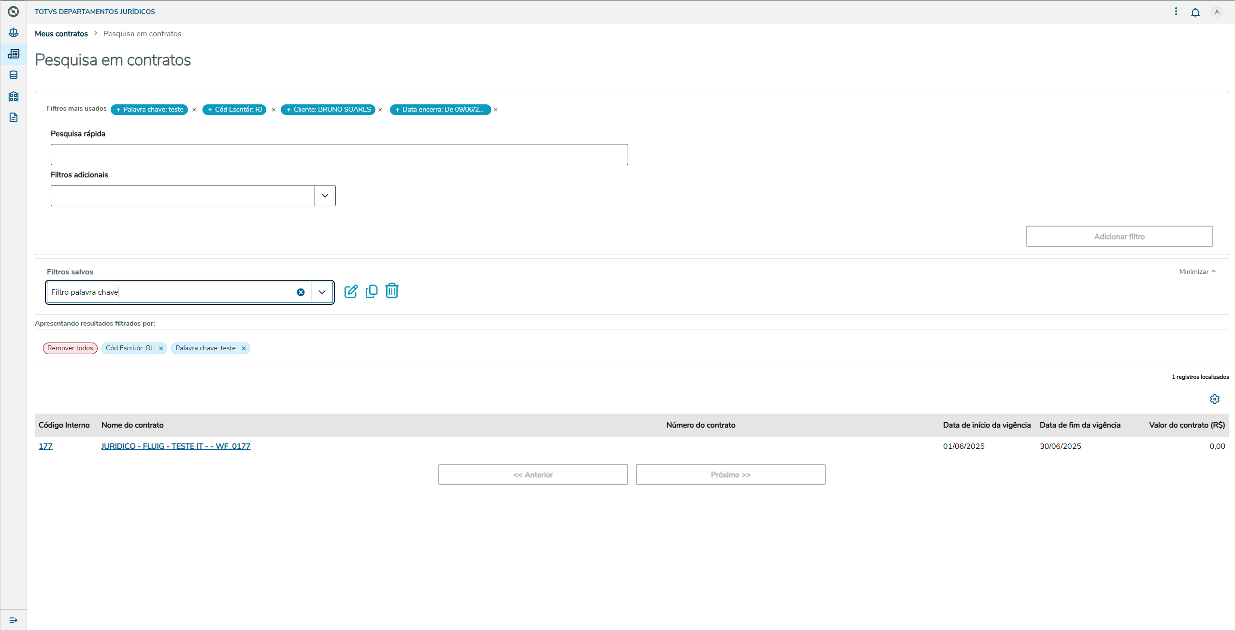Expand the sidebar menu arrow at bottom
The image size is (1235, 630).
14,620
